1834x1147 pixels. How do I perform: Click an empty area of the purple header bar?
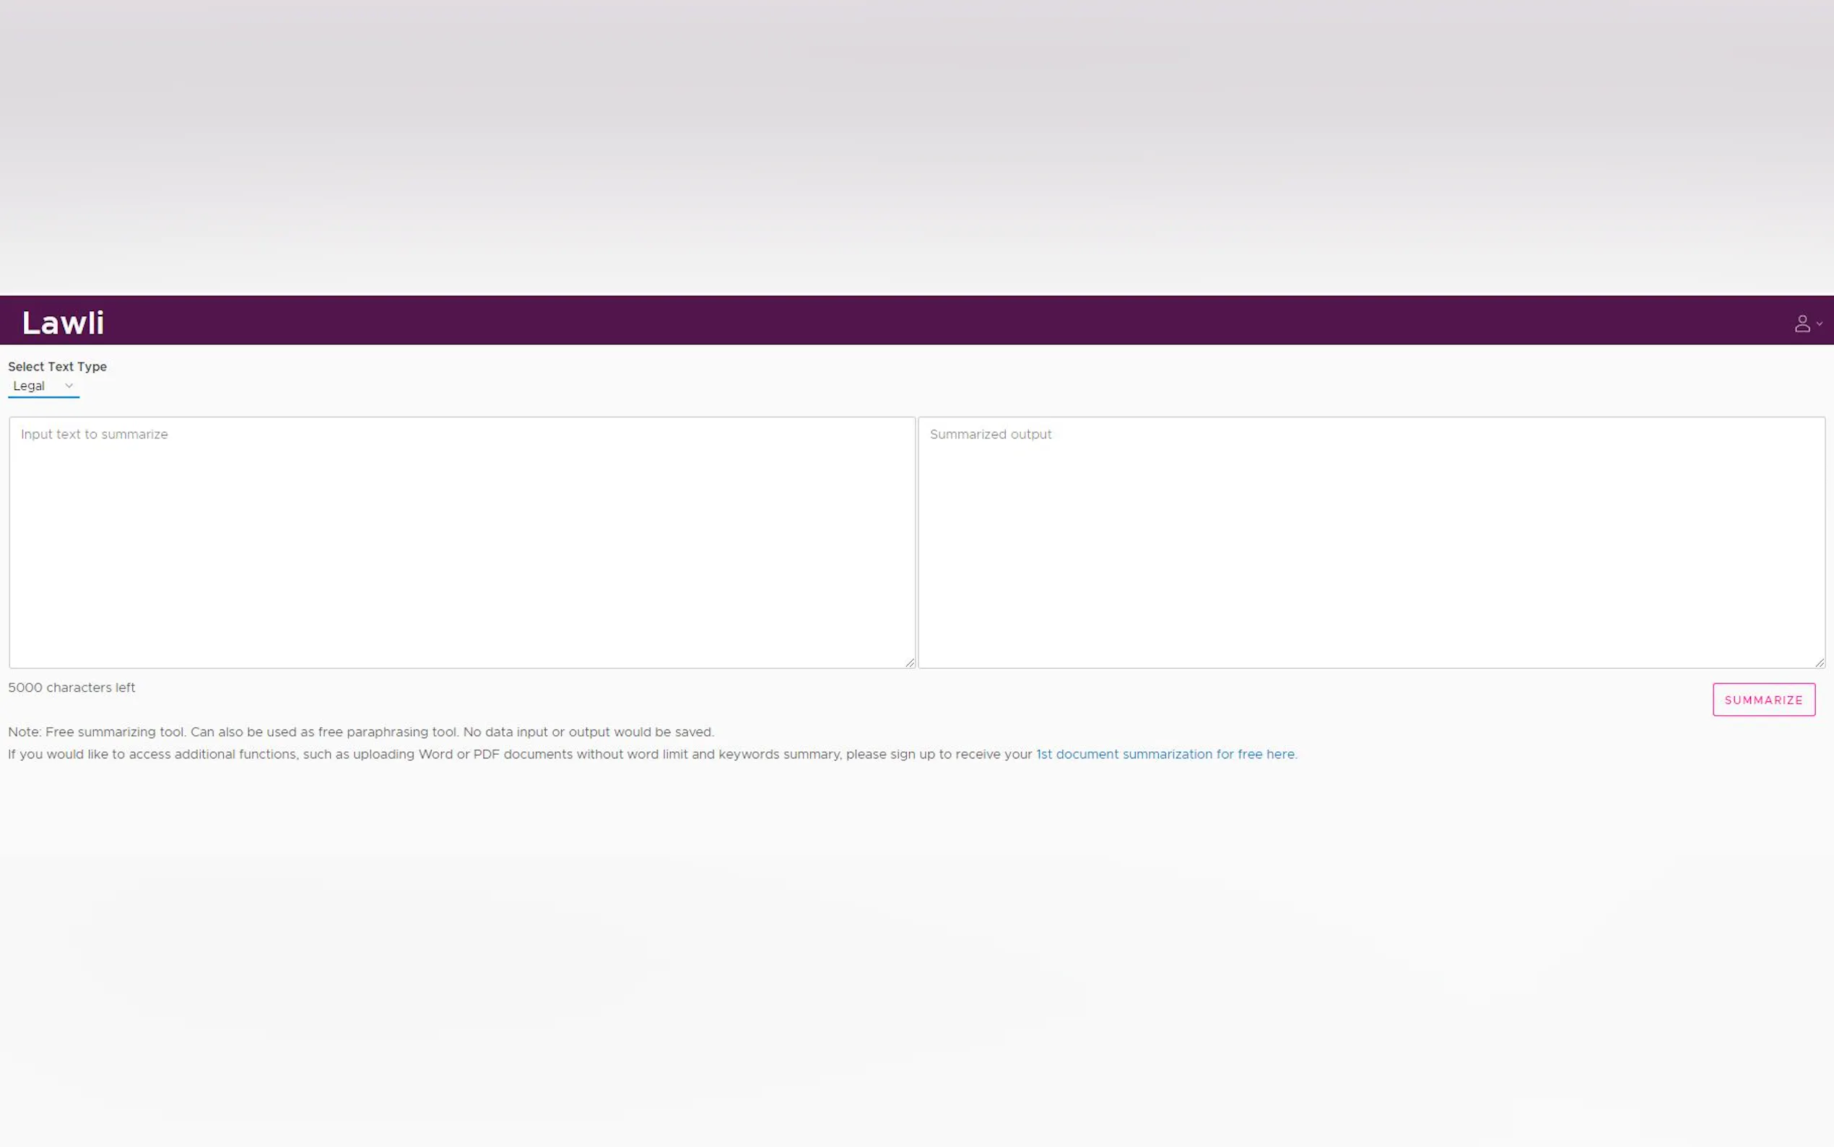pyautogui.click(x=910, y=320)
